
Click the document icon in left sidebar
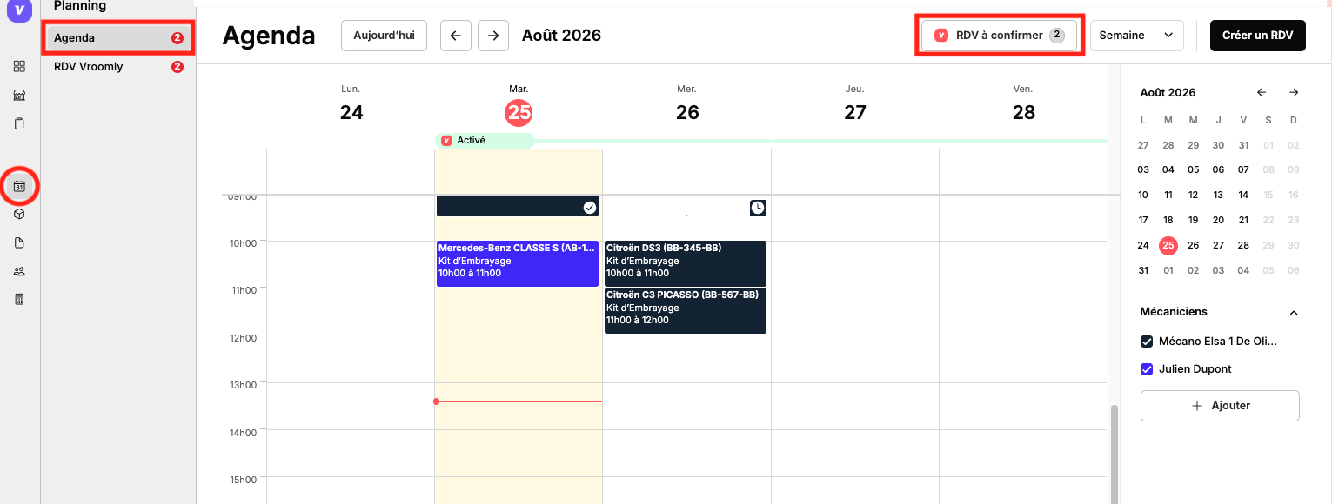point(19,242)
